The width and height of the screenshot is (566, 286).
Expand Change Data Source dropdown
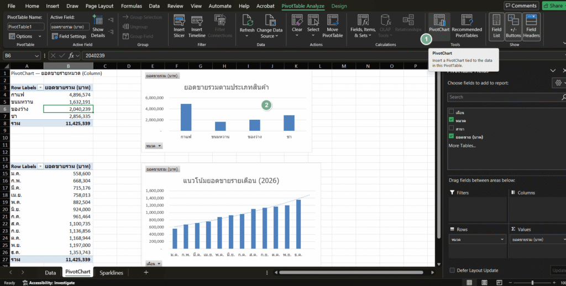tap(276, 36)
